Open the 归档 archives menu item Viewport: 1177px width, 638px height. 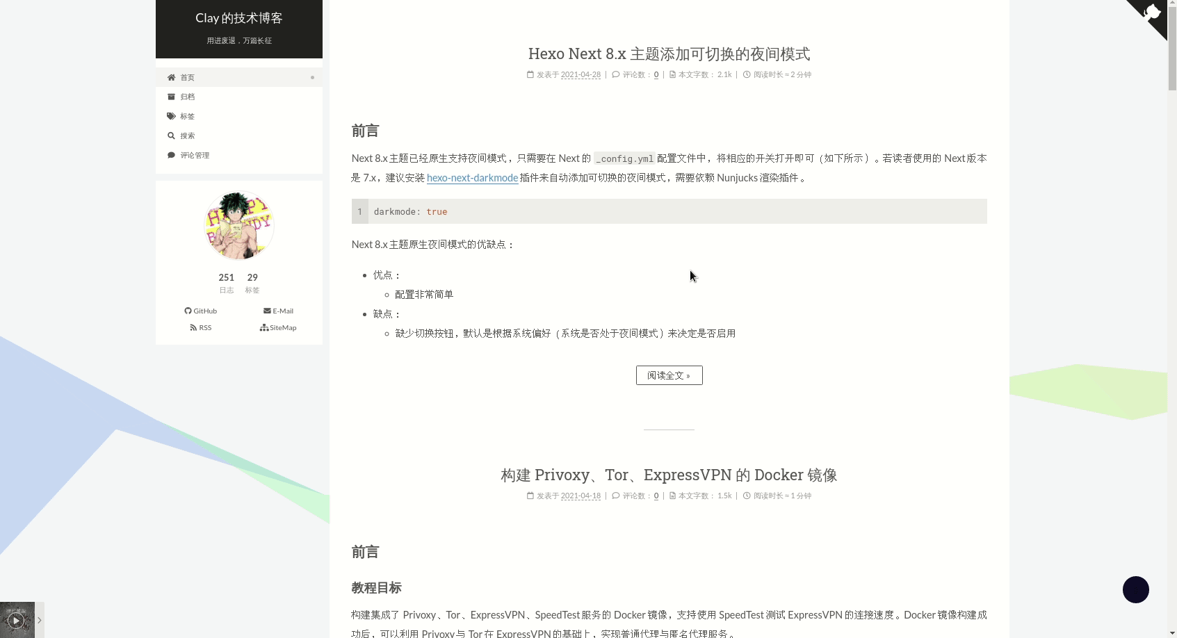188,97
